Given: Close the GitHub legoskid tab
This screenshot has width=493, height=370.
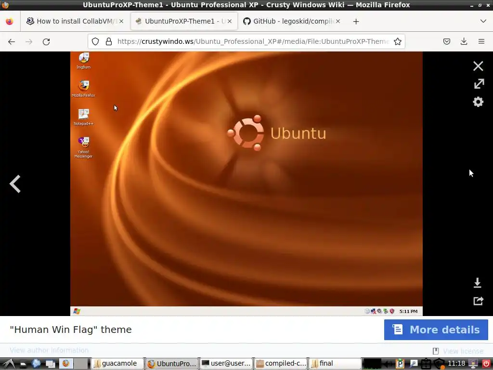Looking at the screenshot, I should coord(338,21).
